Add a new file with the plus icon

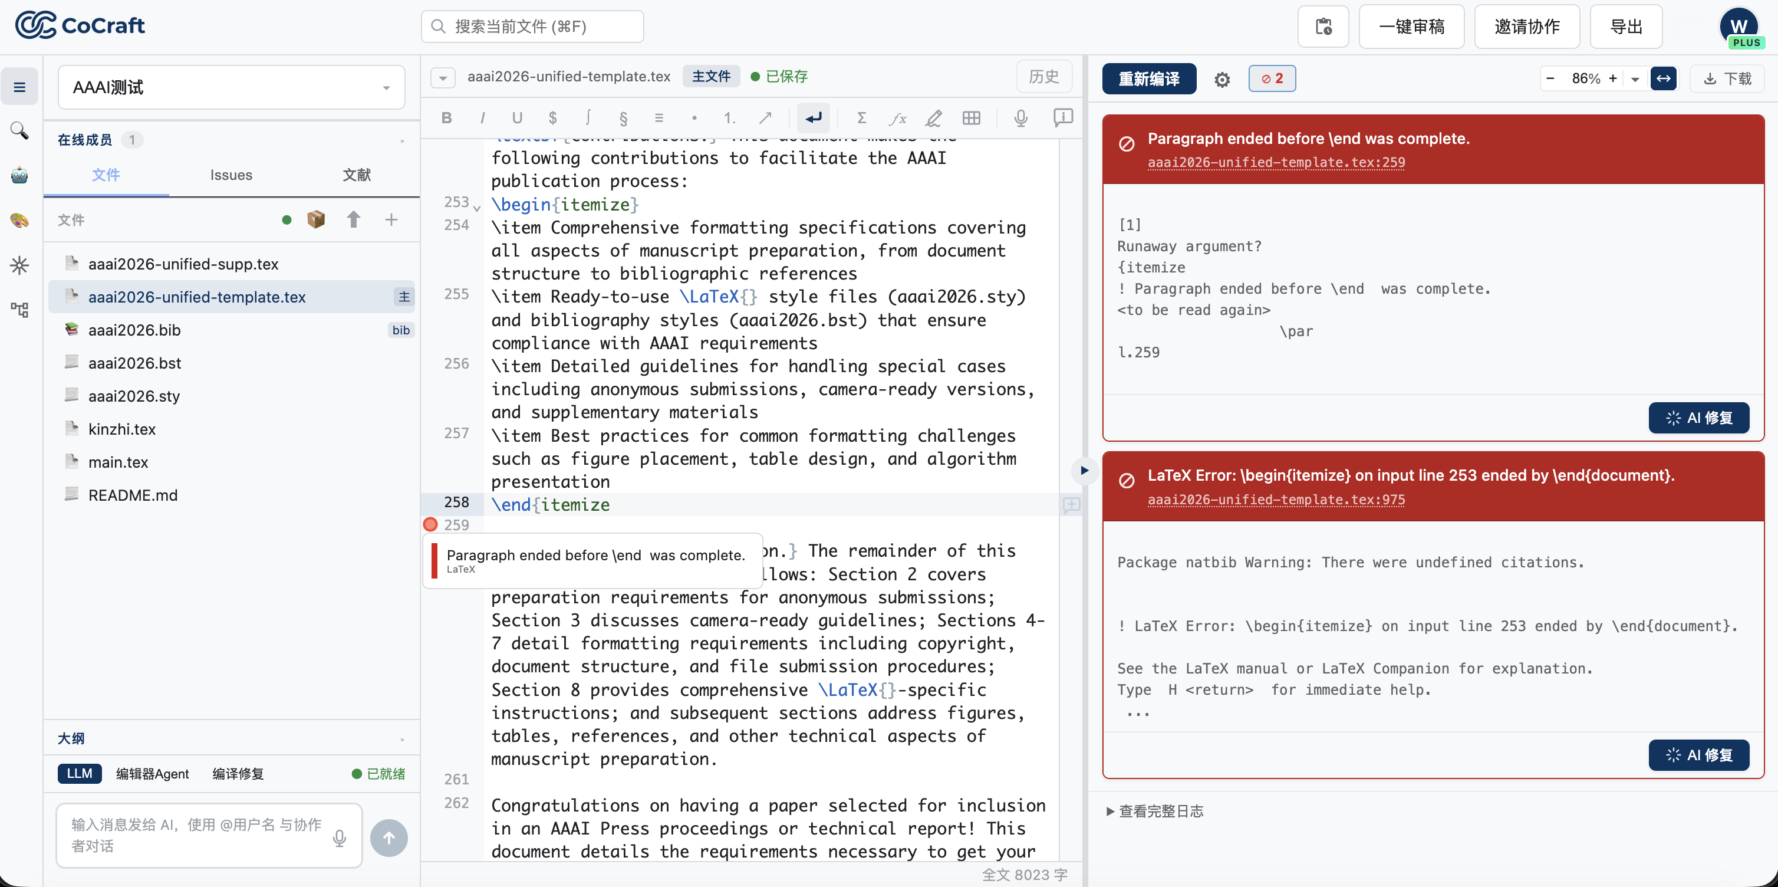[391, 219]
